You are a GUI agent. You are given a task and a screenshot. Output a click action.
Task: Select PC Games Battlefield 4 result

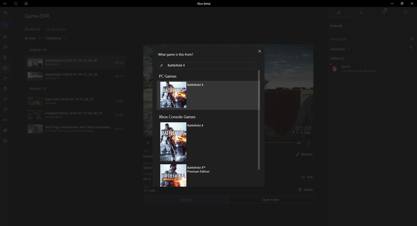(x=208, y=95)
